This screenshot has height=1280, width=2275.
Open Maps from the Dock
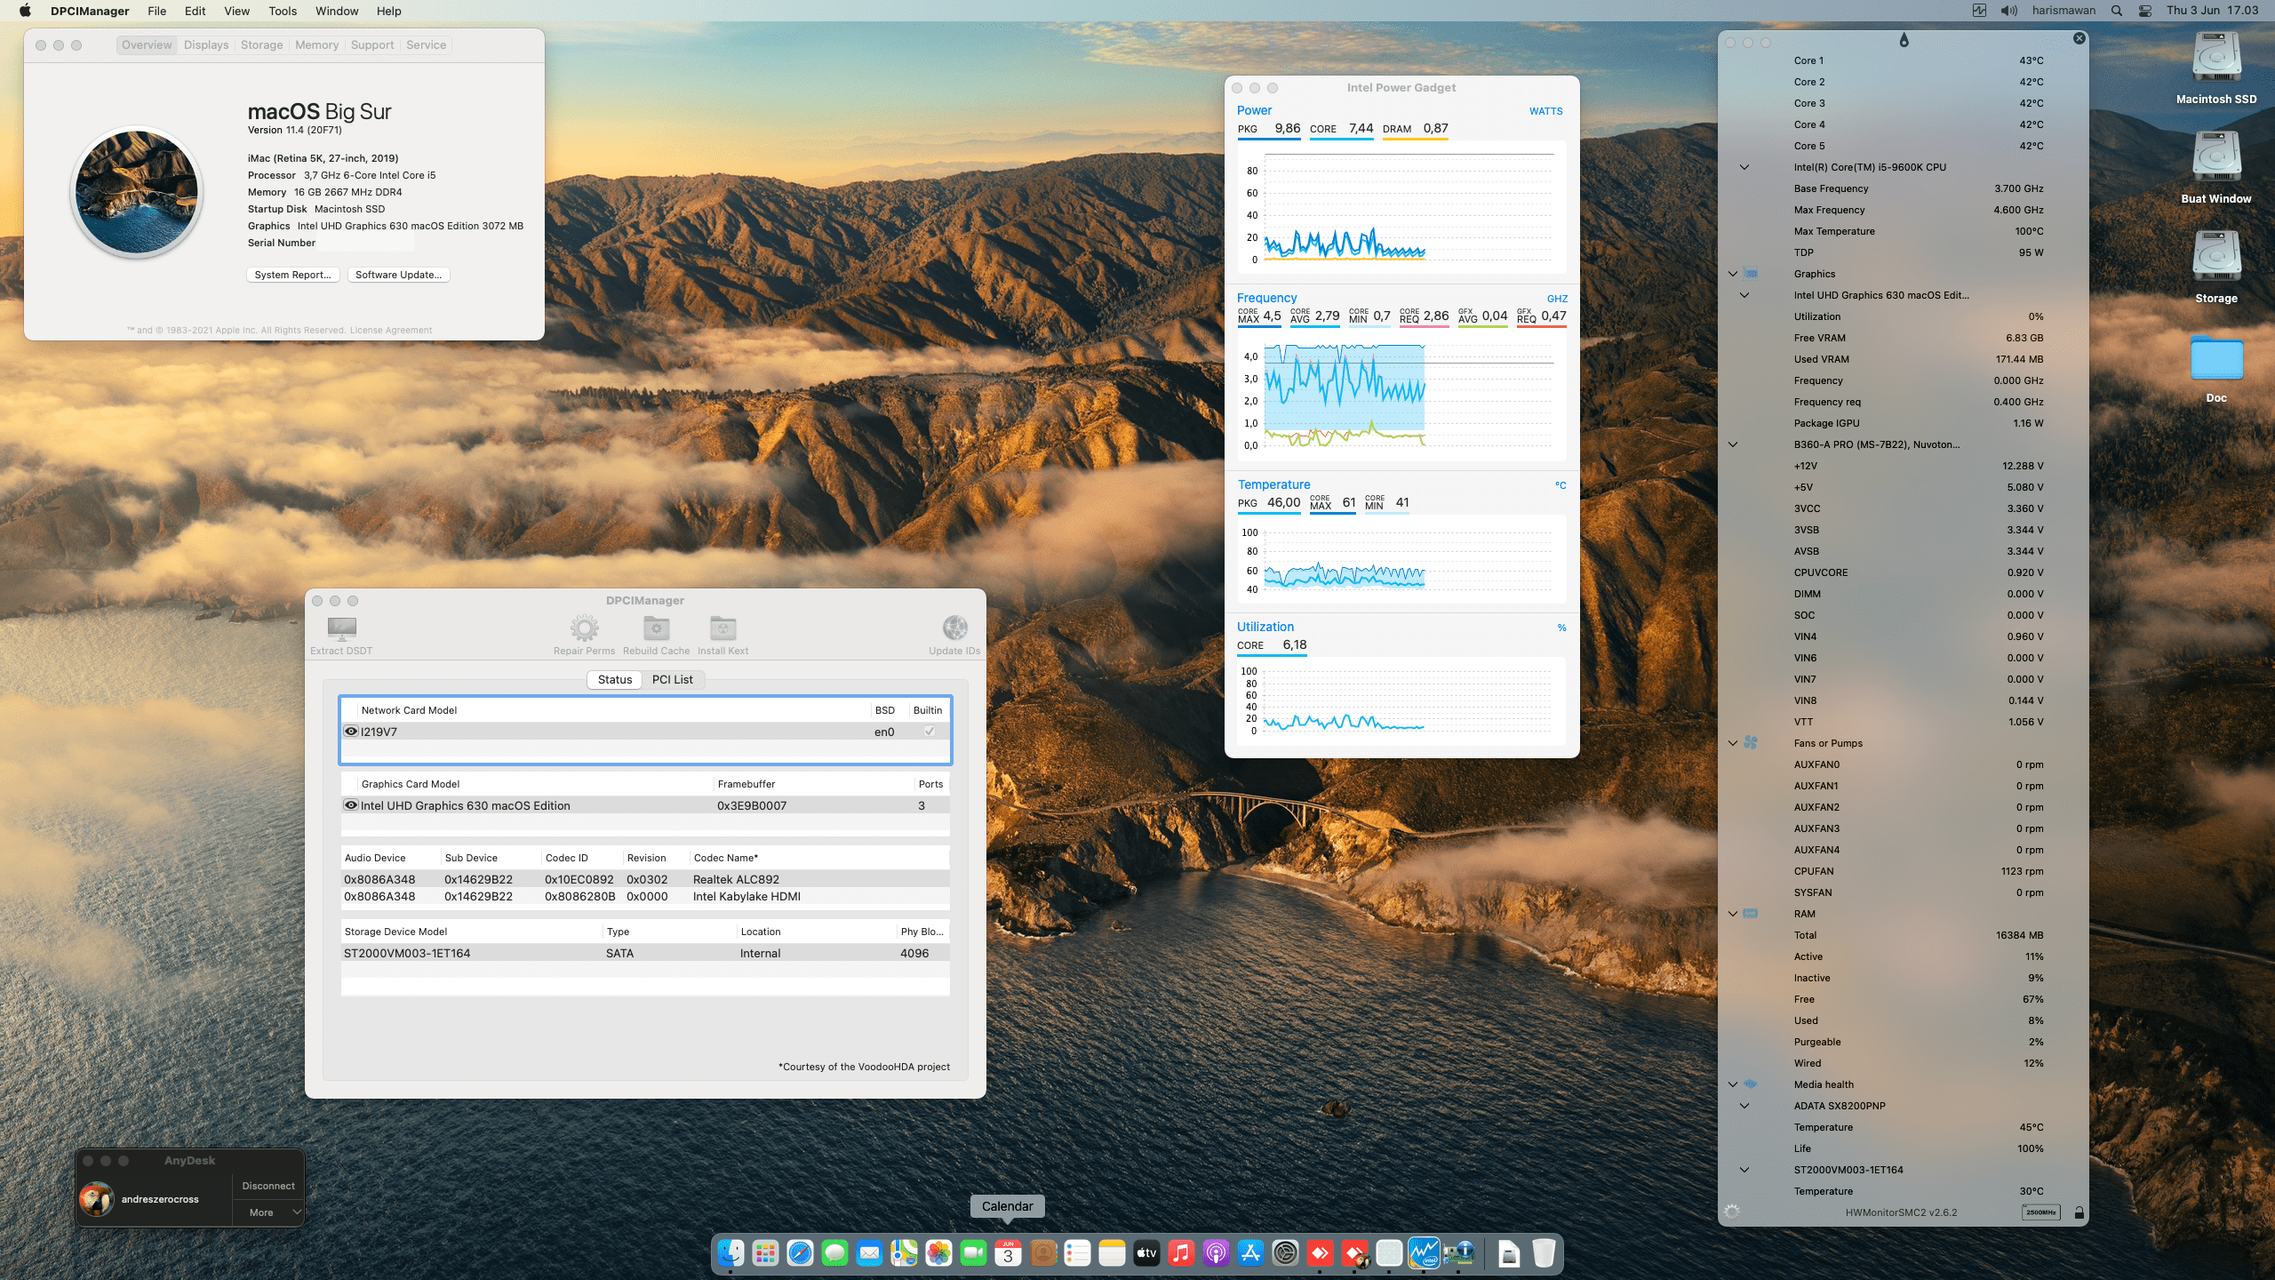pyautogui.click(x=904, y=1253)
